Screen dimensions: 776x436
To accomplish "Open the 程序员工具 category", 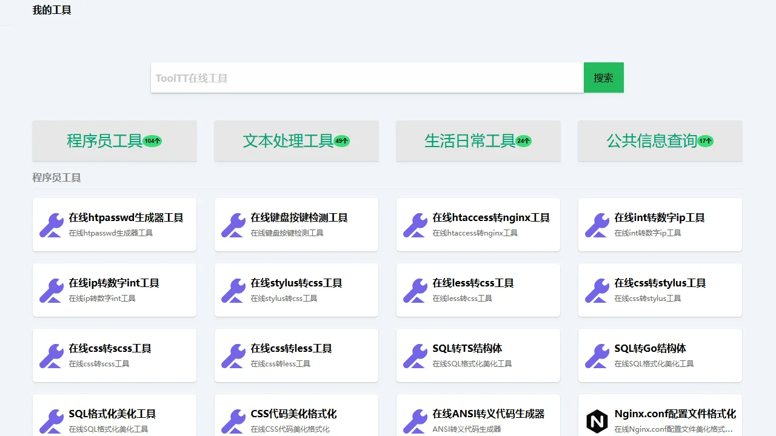I will click(x=114, y=140).
